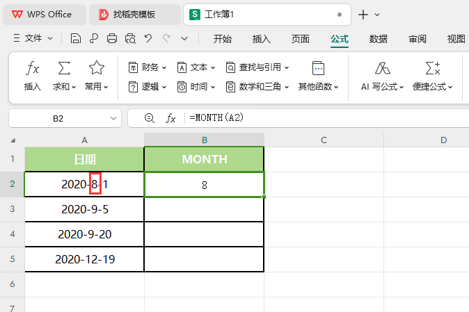Select cell containing 2020-9-20

pyautogui.click(x=84, y=234)
